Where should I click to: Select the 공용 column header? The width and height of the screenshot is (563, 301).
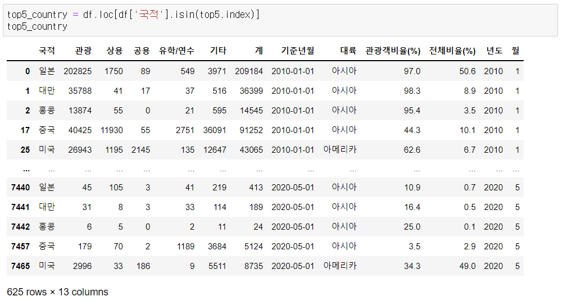pyautogui.click(x=142, y=51)
